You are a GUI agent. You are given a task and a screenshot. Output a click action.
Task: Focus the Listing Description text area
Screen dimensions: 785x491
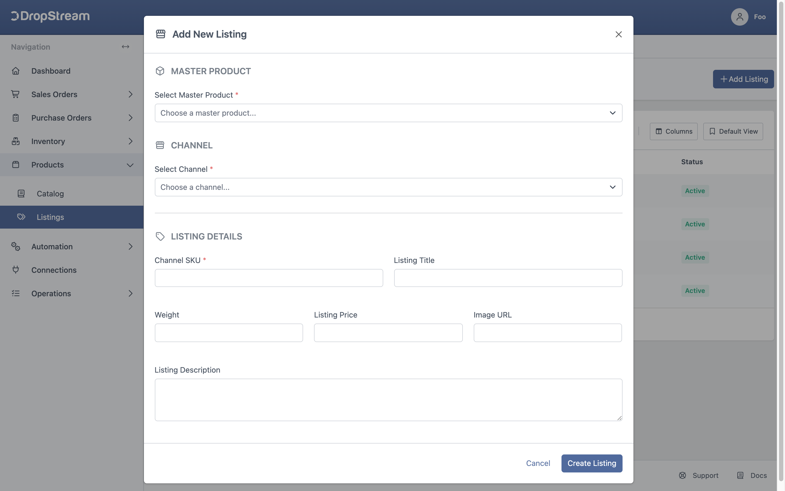coord(388,400)
